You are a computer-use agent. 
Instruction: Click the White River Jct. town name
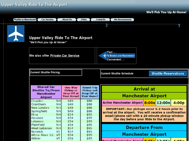43,135
